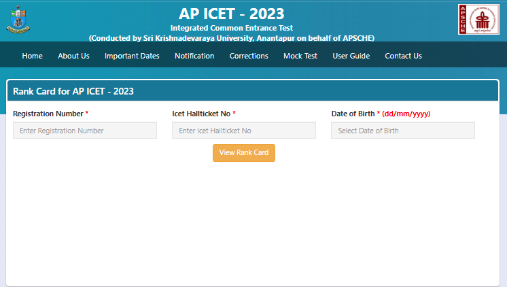This screenshot has height=287, width=507.
Task: Click the Registration Number label
Action: (48, 114)
